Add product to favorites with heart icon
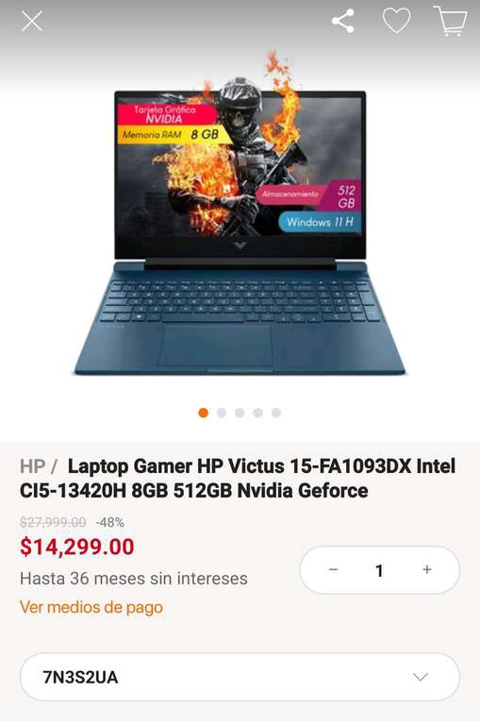Image resolution: width=480 pixels, height=725 pixels. (396, 21)
